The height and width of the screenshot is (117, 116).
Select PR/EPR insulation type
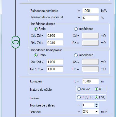click(x=79, y=97)
